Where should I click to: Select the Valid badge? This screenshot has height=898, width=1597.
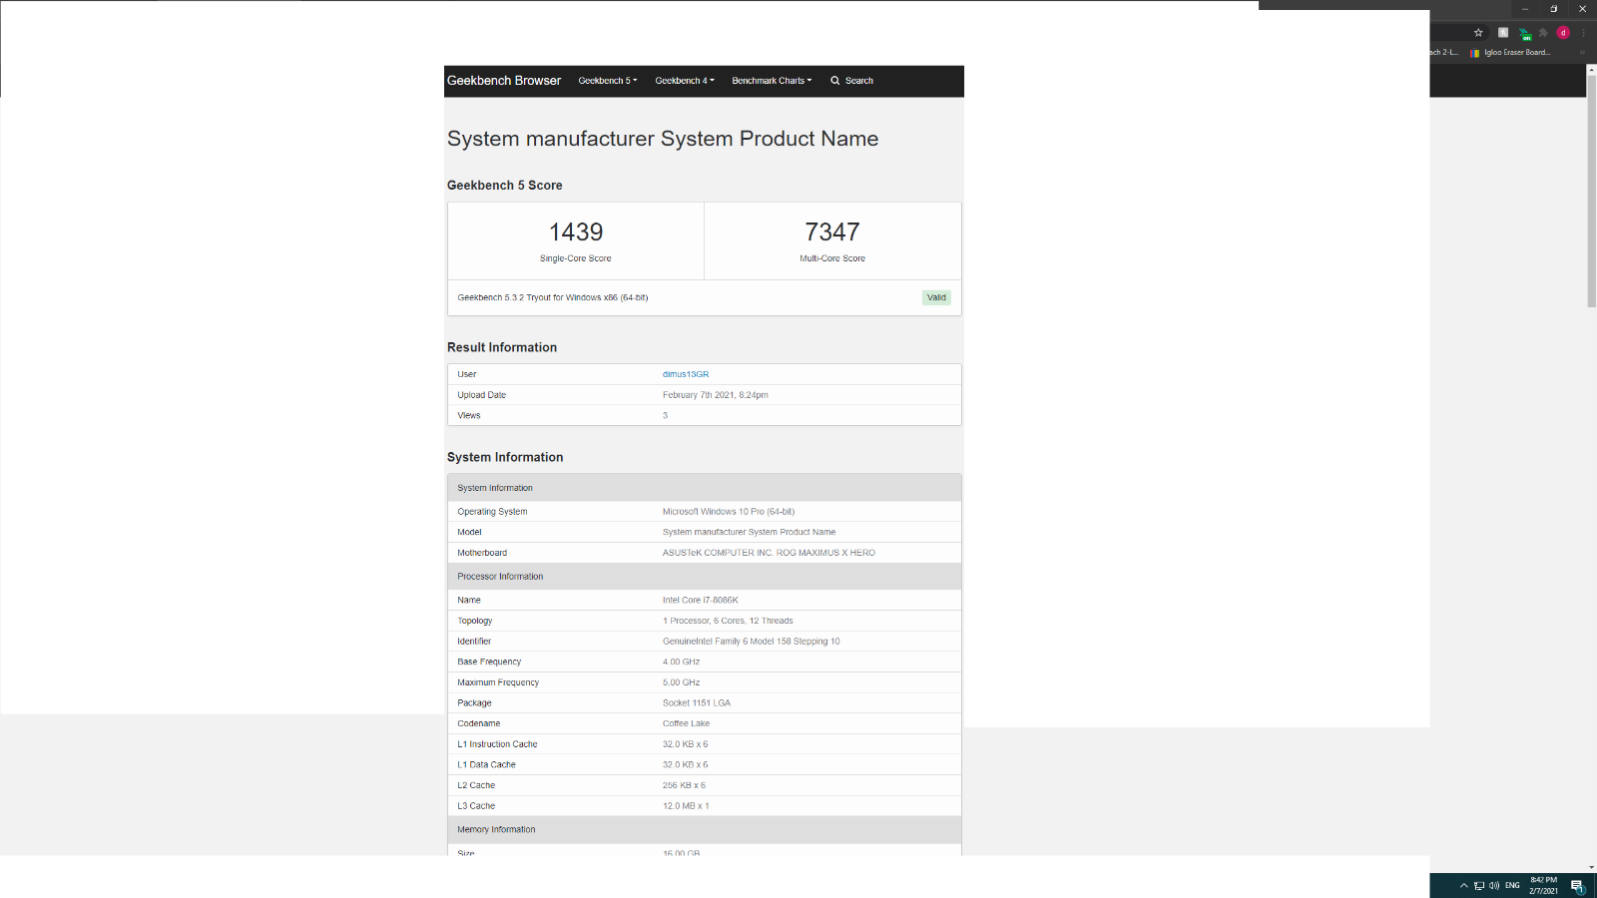pyautogui.click(x=936, y=297)
